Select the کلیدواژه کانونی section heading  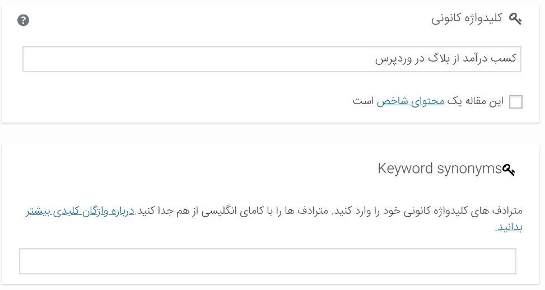coord(467,18)
